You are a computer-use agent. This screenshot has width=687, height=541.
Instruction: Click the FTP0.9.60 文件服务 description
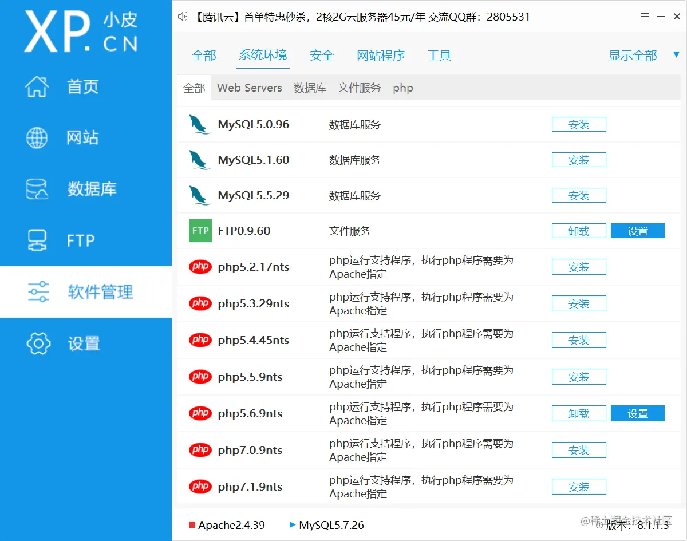(x=350, y=231)
